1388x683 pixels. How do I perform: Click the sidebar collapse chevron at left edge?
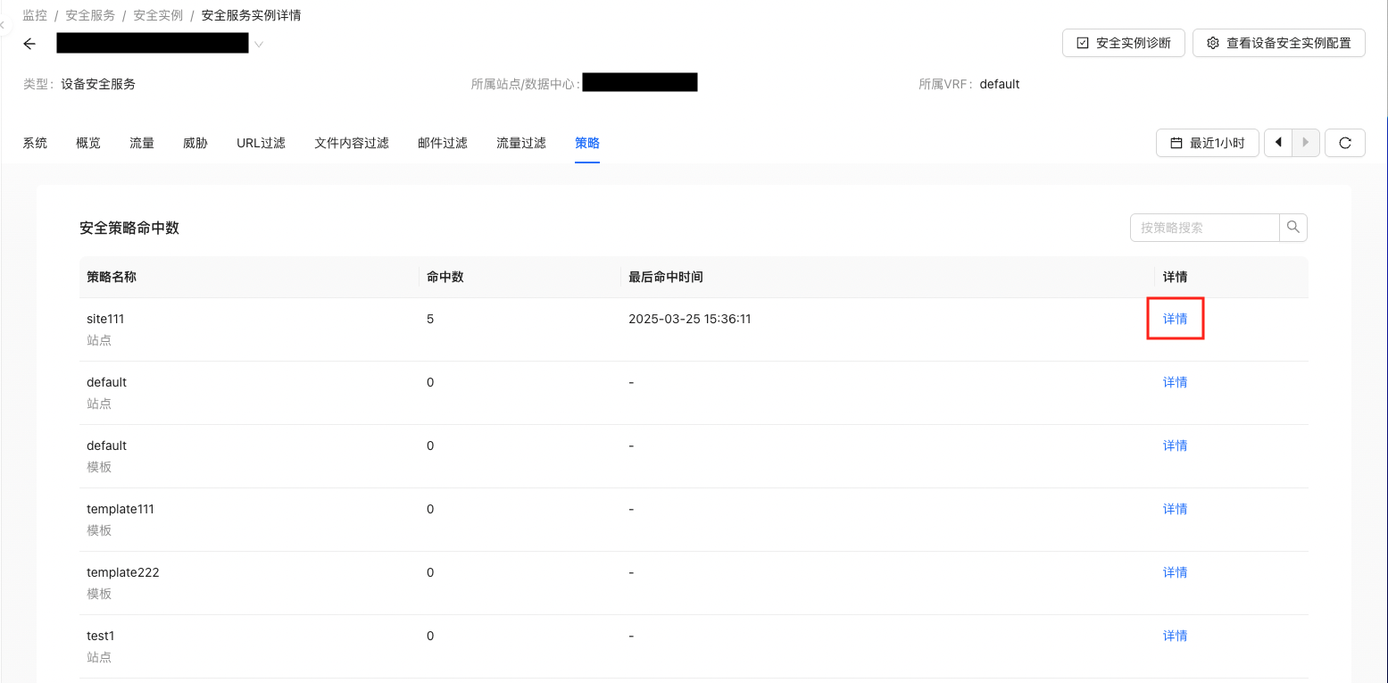tap(3, 26)
